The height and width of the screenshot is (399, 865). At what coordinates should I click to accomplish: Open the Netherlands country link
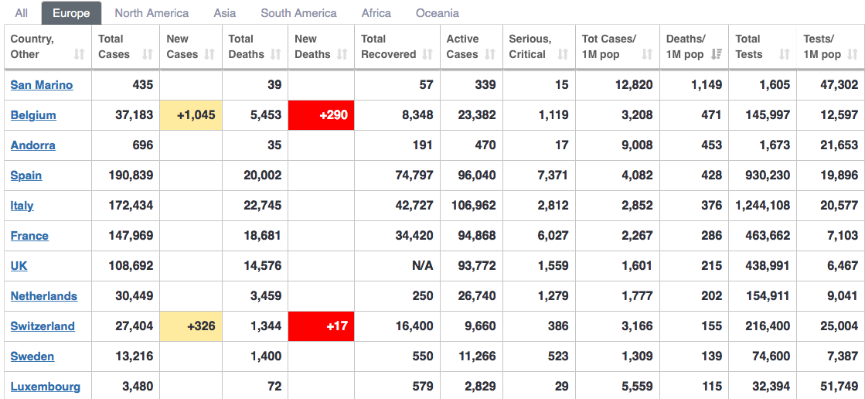point(43,296)
